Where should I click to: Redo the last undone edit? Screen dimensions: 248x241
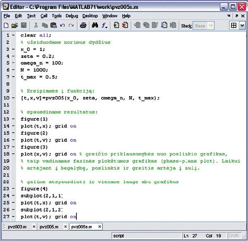[x=71, y=25]
